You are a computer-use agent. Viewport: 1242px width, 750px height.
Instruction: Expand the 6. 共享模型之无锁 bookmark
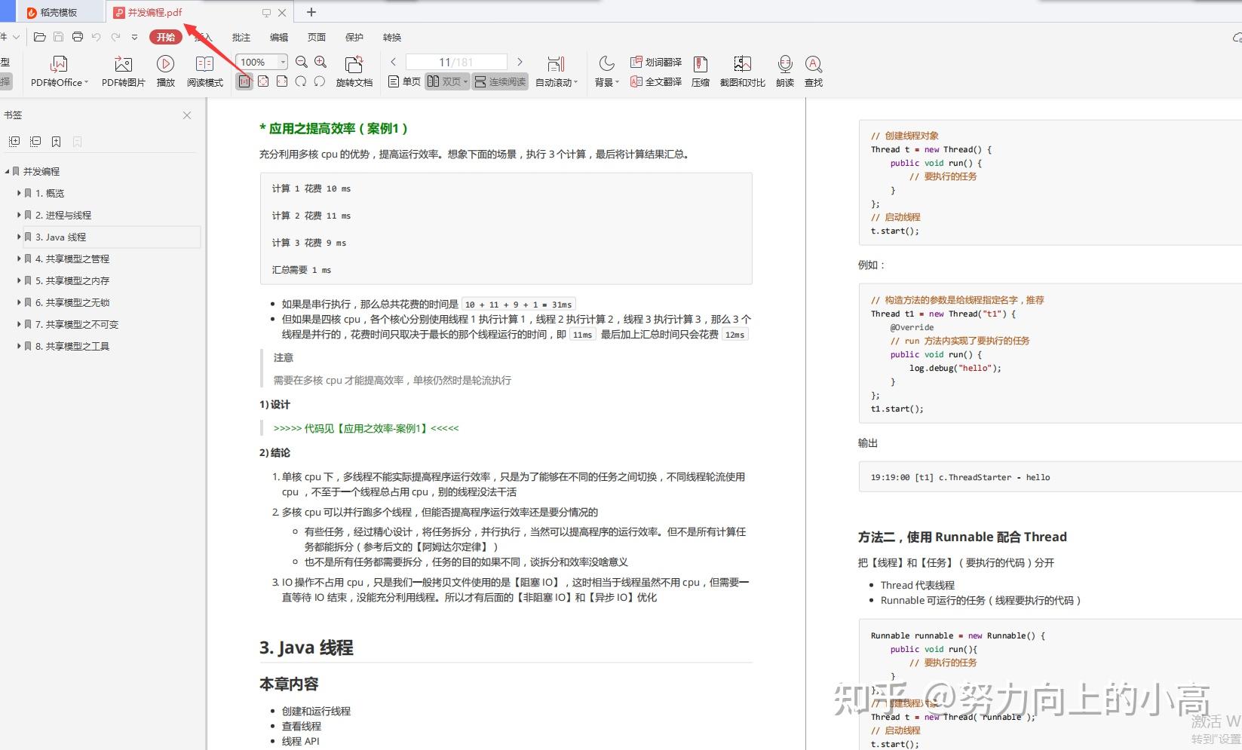pos(19,303)
